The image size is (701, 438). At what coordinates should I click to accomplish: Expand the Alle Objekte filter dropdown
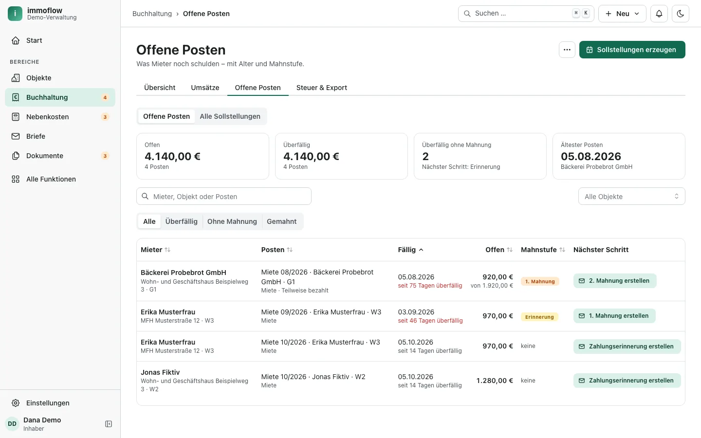pos(632,196)
